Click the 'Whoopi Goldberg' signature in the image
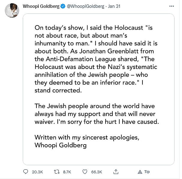This screenshot has width=182, height=179. pyautogui.click(x=61, y=145)
